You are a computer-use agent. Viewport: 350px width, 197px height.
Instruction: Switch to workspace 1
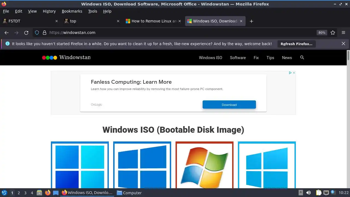12,193
